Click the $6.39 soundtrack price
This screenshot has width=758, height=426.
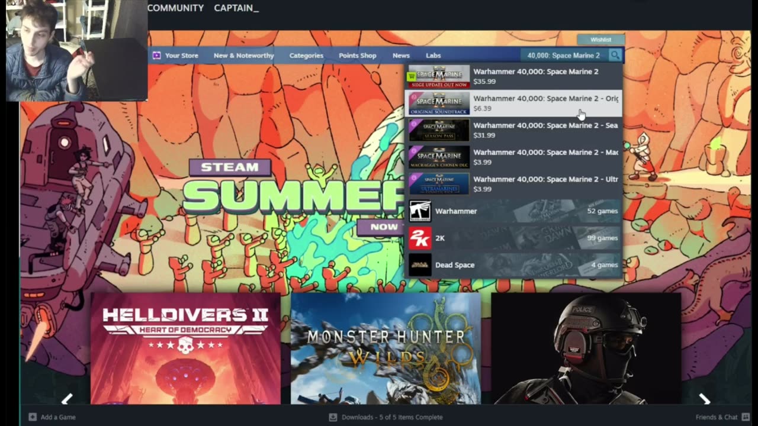click(482, 108)
